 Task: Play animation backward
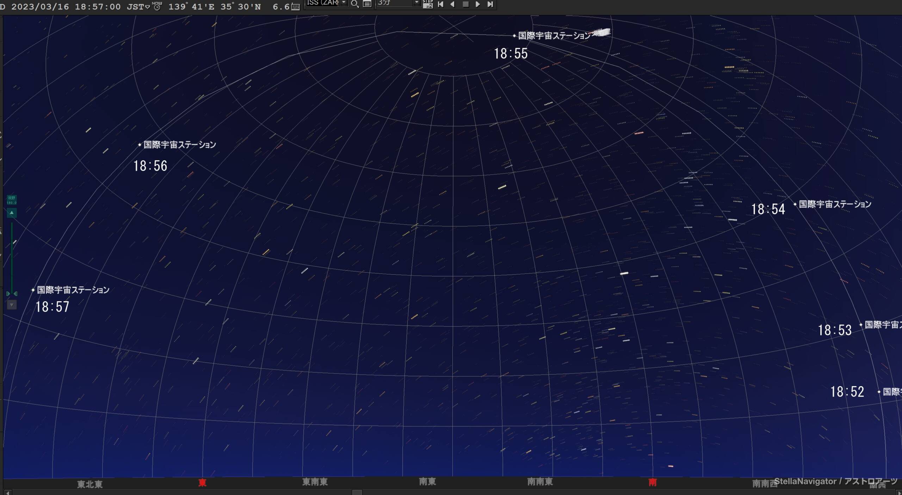pos(453,4)
